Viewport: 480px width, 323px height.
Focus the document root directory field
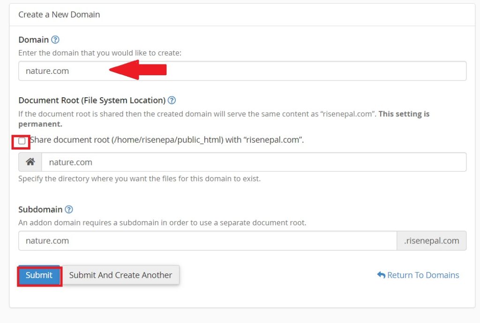point(254,162)
